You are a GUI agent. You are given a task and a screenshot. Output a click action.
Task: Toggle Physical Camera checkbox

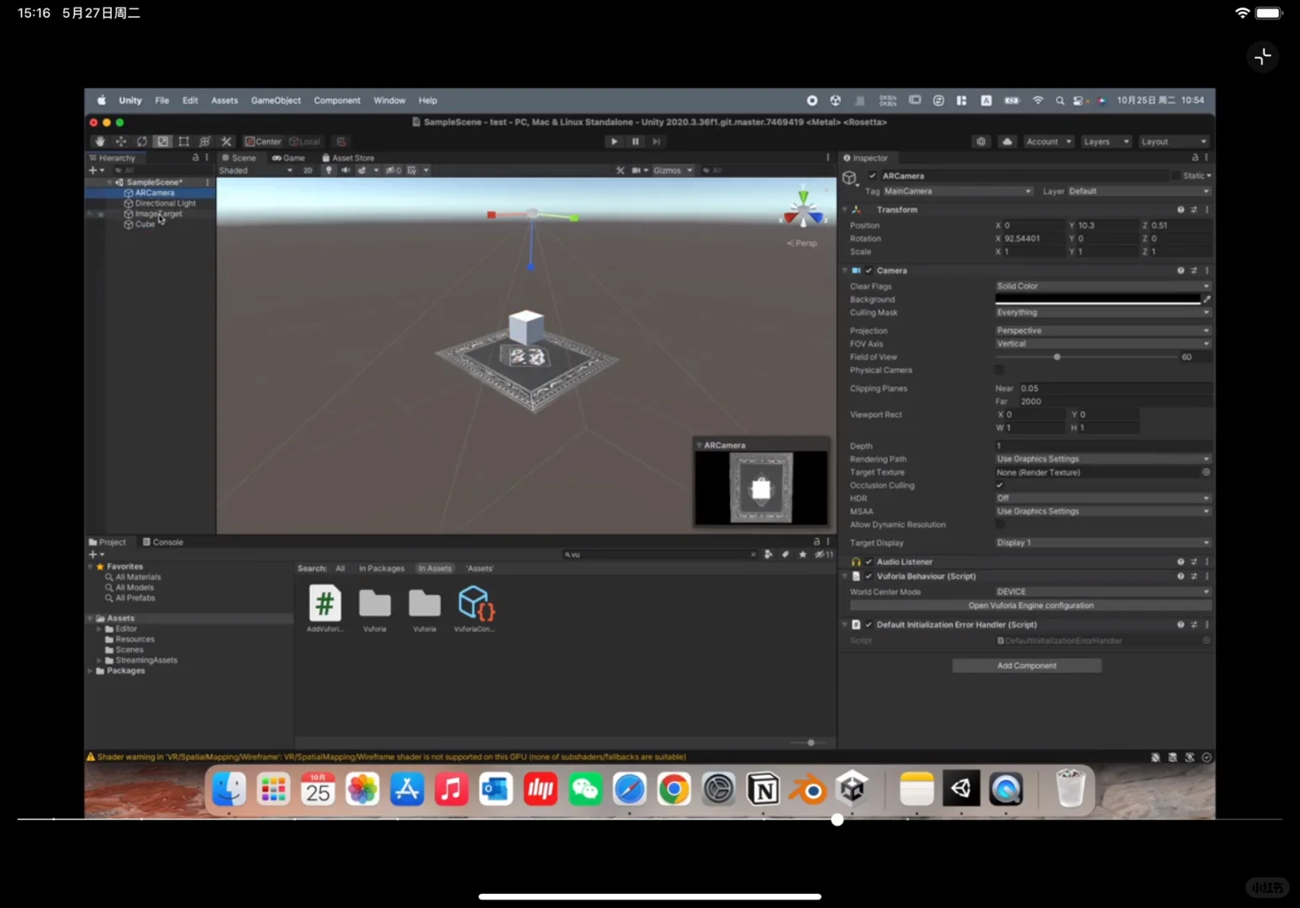point(1000,370)
